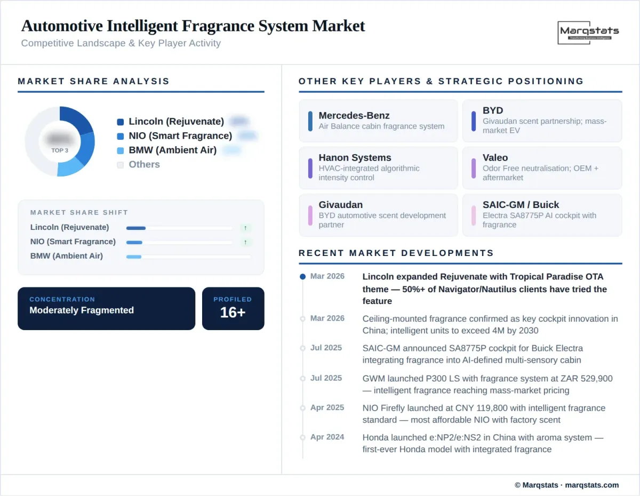Click the NIO (Smart Fragrance) share shift bar
Image resolution: width=640 pixels, height=496 pixels.
tap(179, 242)
